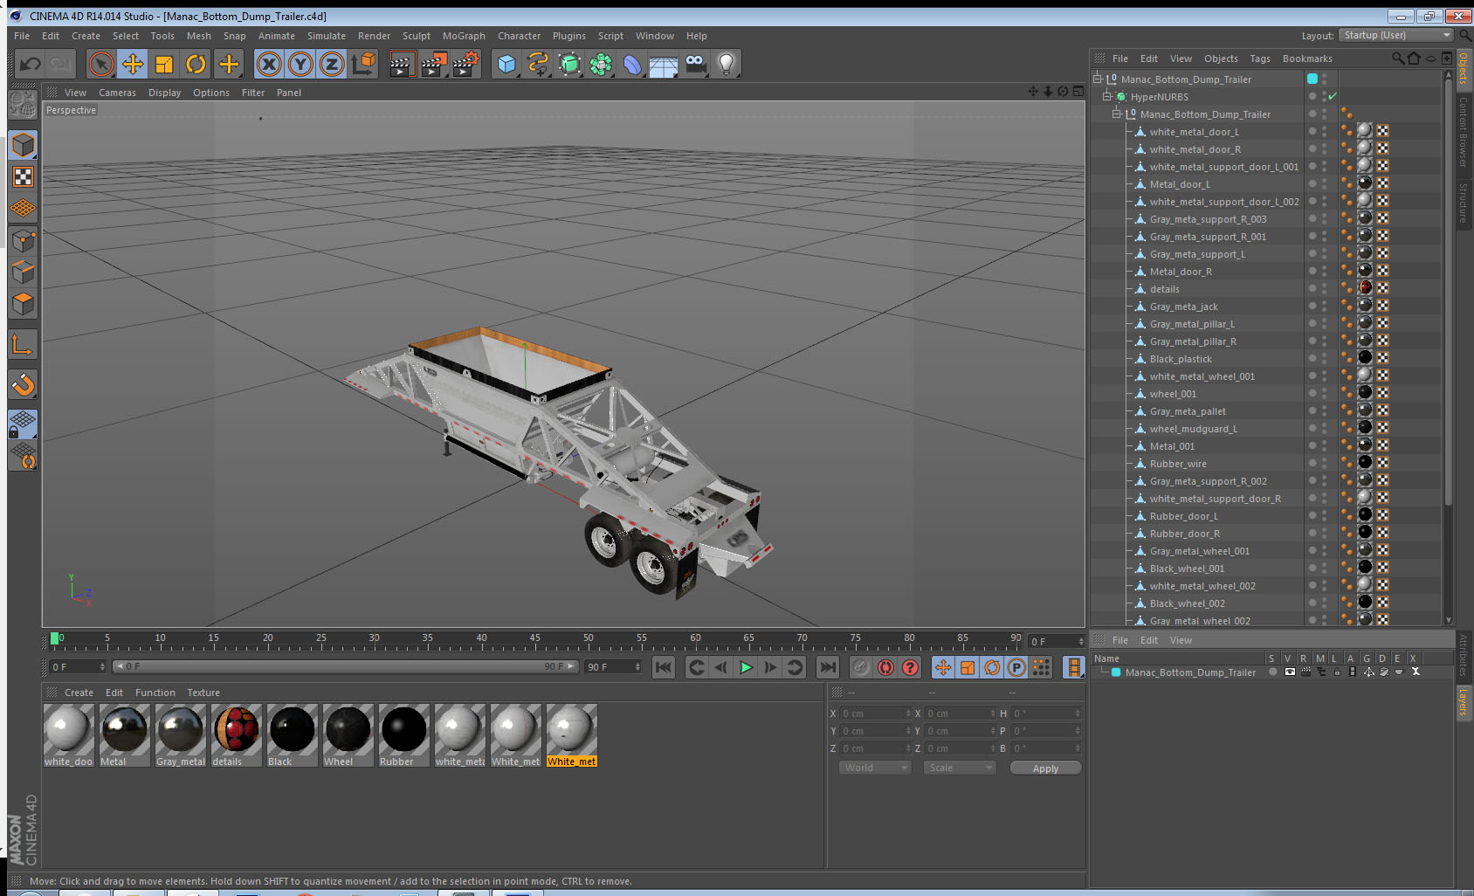Add a HyperNURBS generator icon
This screenshot has height=896, width=1474.
pyautogui.click(x=569, y=64)
